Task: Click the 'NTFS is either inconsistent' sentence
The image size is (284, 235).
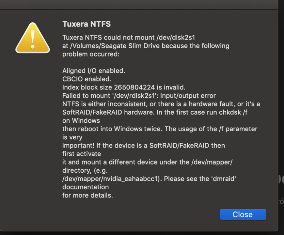Action: (x=161, y=104)
